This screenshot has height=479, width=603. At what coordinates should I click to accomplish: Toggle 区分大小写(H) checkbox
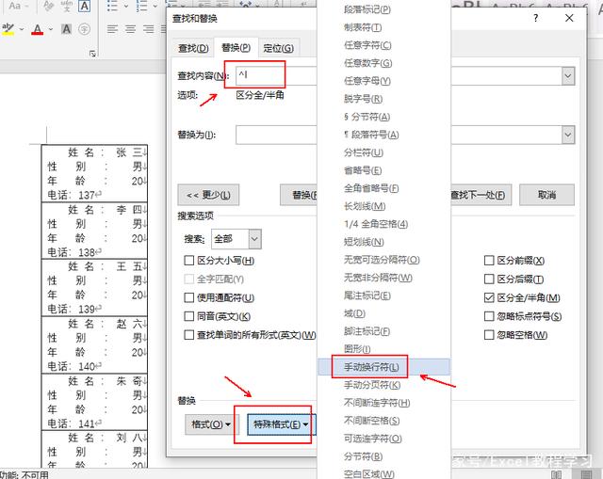point(188,261)
